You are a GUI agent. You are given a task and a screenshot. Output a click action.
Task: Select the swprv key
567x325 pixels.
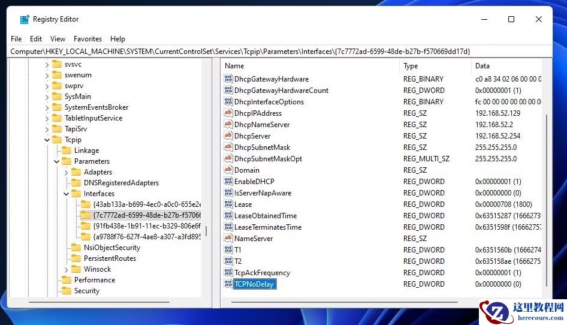[x=74, y=86]
